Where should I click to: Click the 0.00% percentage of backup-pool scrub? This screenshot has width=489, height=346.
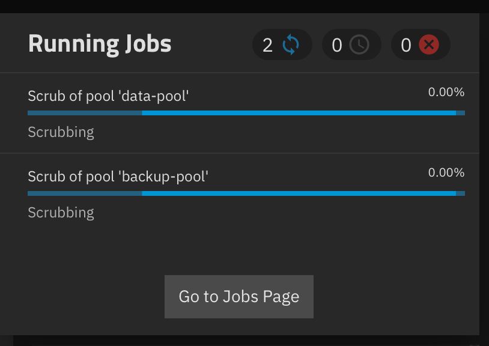[446, 172]
